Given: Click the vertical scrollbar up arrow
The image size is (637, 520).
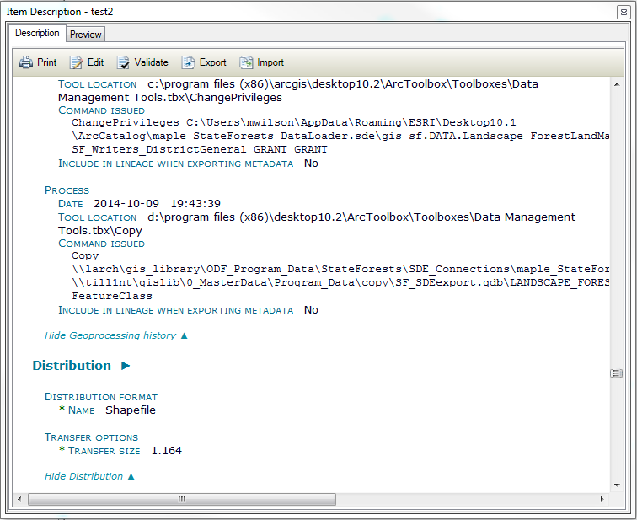Looking at the screenshot, I should point(617,84).
